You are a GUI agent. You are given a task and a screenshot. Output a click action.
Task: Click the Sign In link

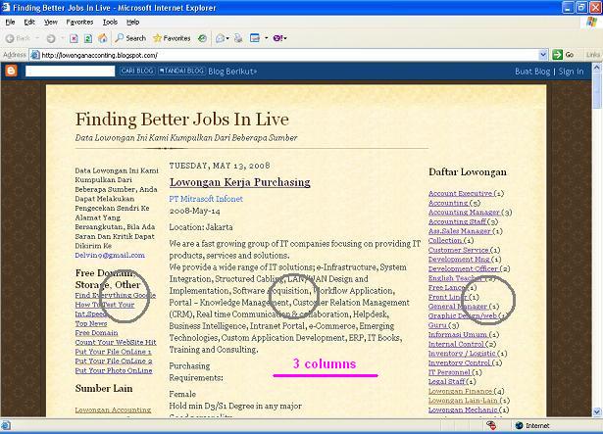(571, 72)
